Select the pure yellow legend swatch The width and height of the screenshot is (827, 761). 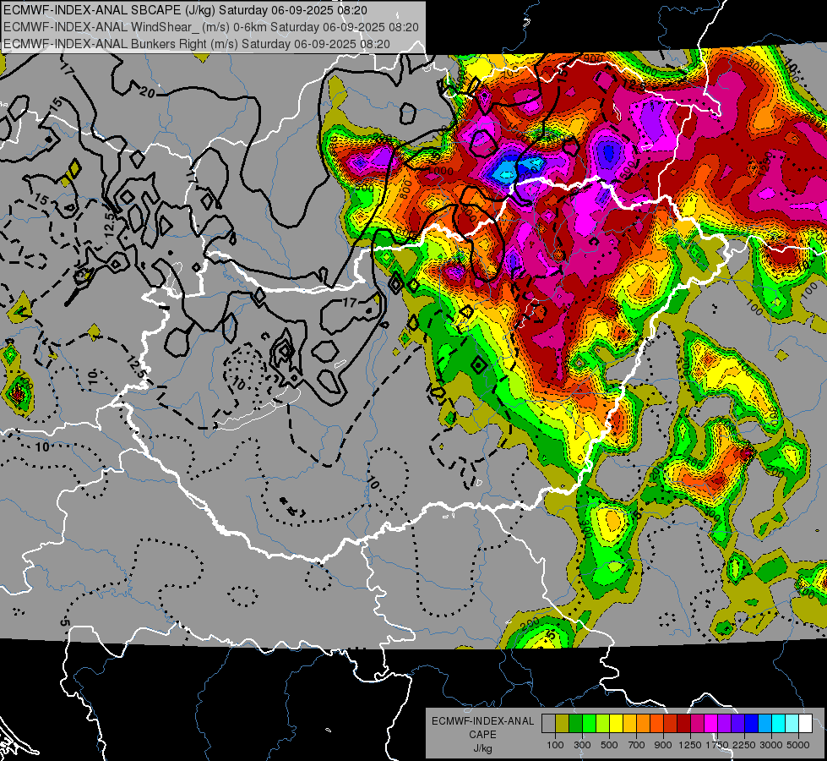coord(616,724)
